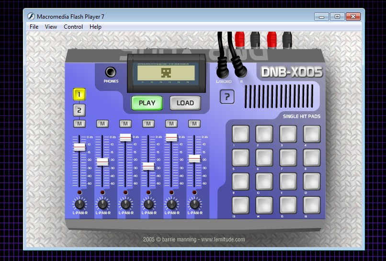This screenshot has height=261, width=386.
Task: Click the fifth channel volume fader
Action: point(171,137)
